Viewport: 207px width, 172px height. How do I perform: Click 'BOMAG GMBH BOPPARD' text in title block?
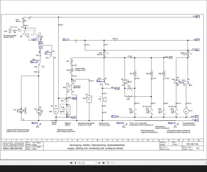click(x=13, y=149)
